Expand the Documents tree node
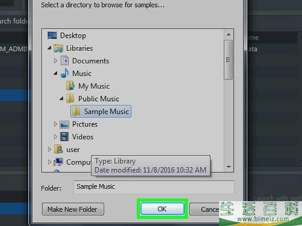The width and height of the screenshot is (302, 226). tap(56, 61)
